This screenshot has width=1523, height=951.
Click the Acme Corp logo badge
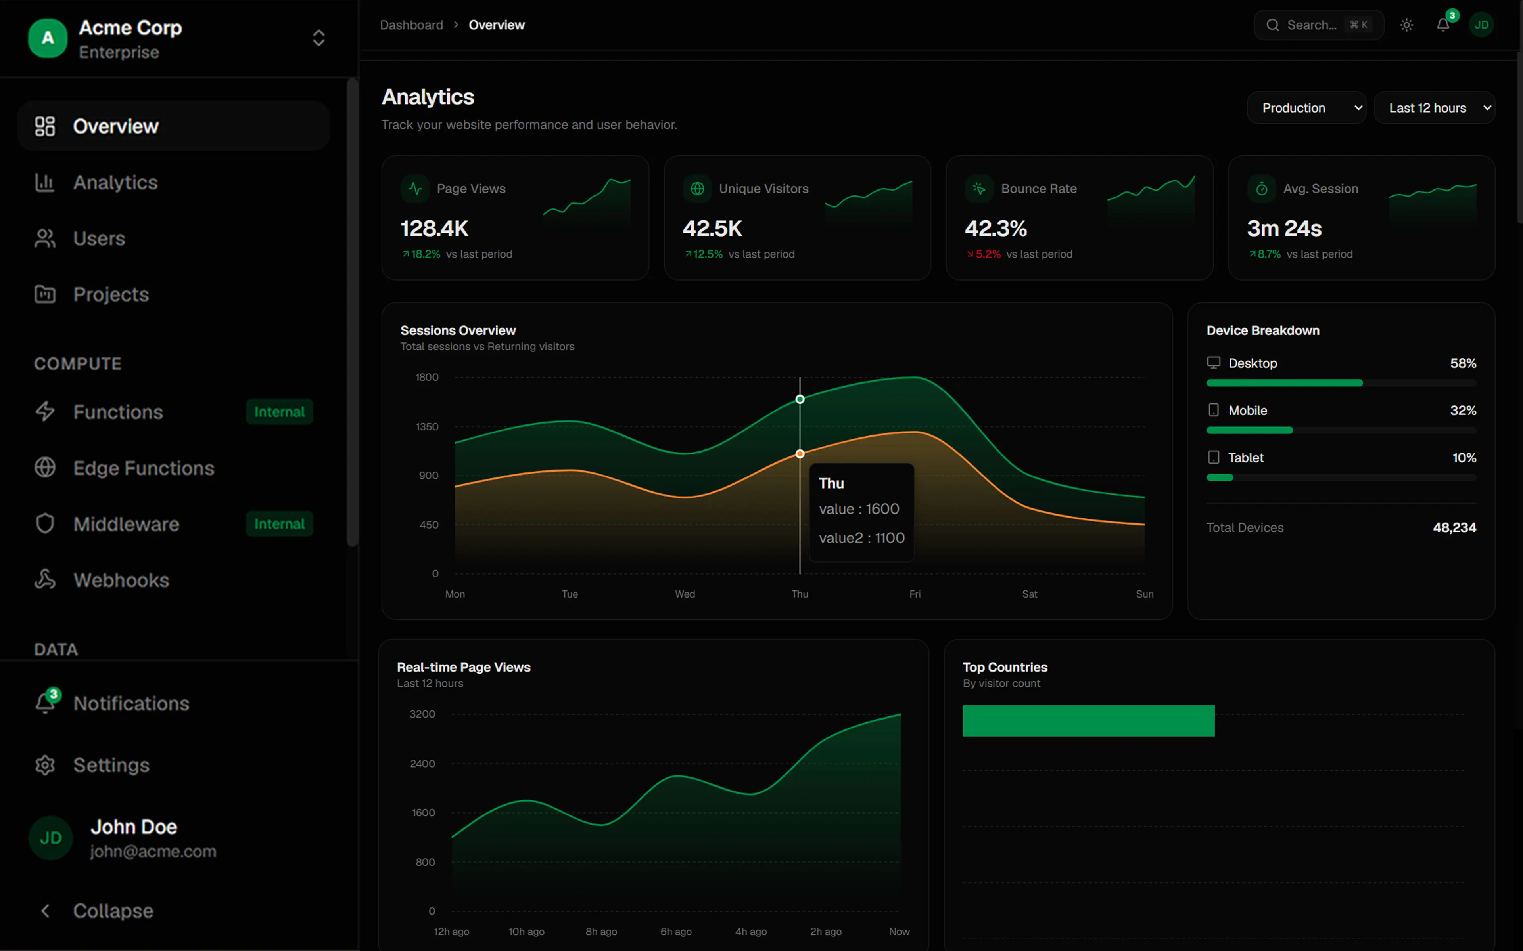tap(48, 38)
